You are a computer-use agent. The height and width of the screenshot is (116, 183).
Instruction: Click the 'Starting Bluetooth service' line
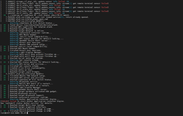[25, 82]
